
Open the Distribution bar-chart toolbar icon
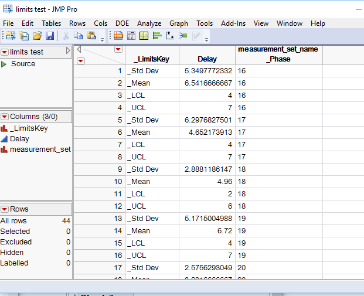pos(157,36)
